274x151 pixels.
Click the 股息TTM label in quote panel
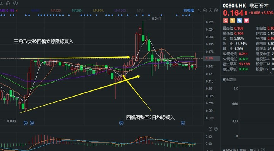tap(263, 64)
